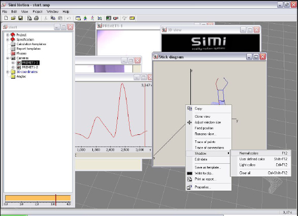The image size is (298, 216).
Task: Click the Print as report icon
Action: 189,179
